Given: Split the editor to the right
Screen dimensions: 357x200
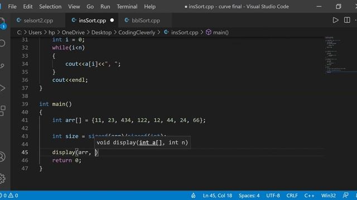Looking at the screenshot, I should click(x=347, y=20).
